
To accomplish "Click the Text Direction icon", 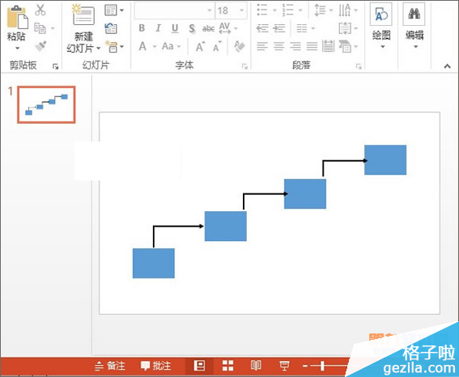I will pos(345,10).
